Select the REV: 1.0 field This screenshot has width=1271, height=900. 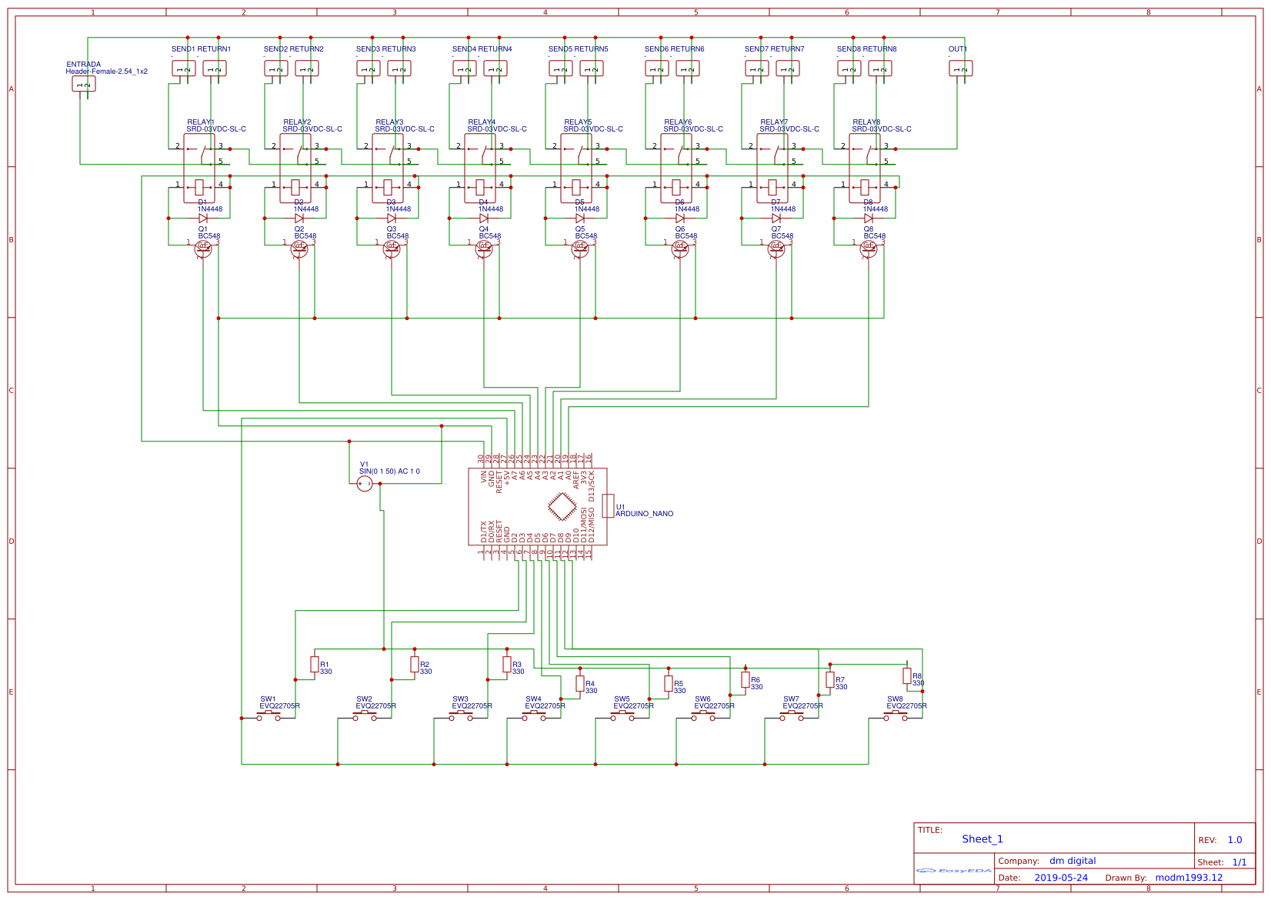coord(1223,840)
